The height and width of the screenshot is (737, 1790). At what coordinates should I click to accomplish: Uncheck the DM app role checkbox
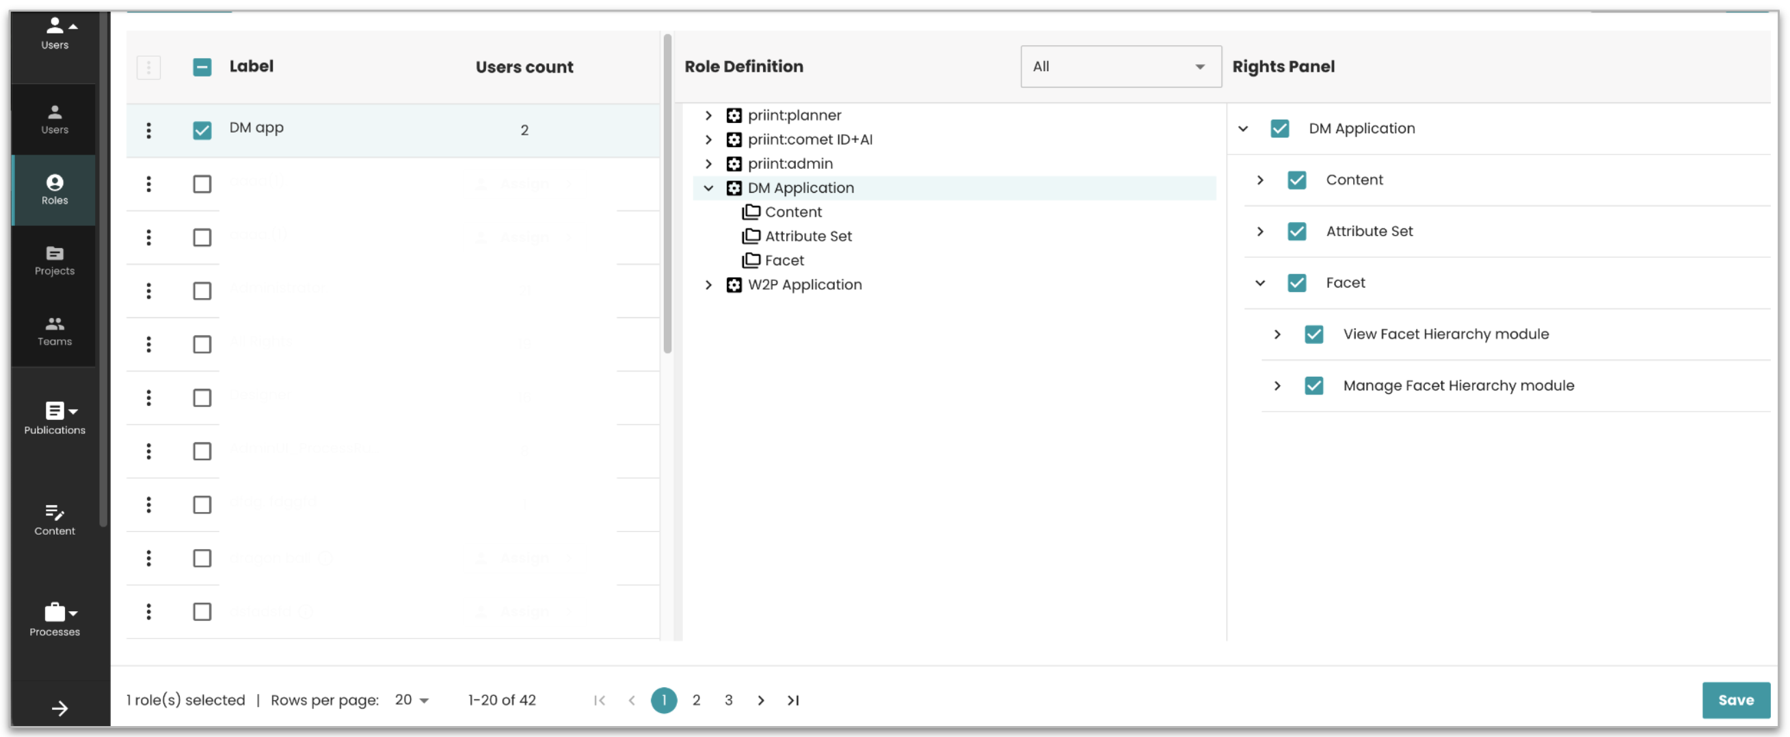(x=202, y=131)
